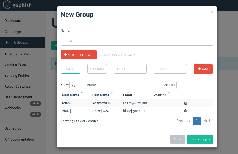Click the Email input field
Viewport: 238px width, 154px height.
pyautogui.click(x=130, y=69)
